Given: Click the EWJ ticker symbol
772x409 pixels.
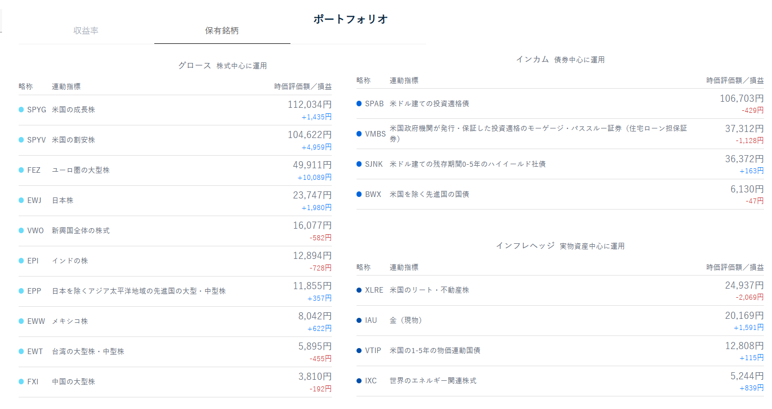Looking at the screenshot, I should 34,200.
